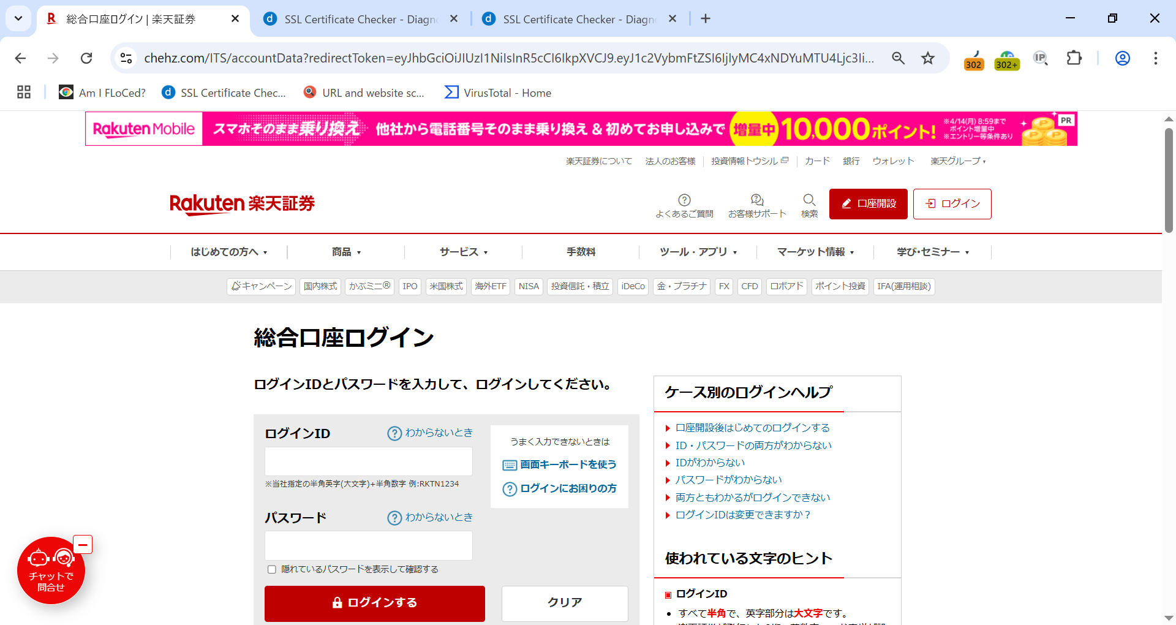Open 楽天証券について link
Viewport: 1176px width, 625px height.
(599, 161)
